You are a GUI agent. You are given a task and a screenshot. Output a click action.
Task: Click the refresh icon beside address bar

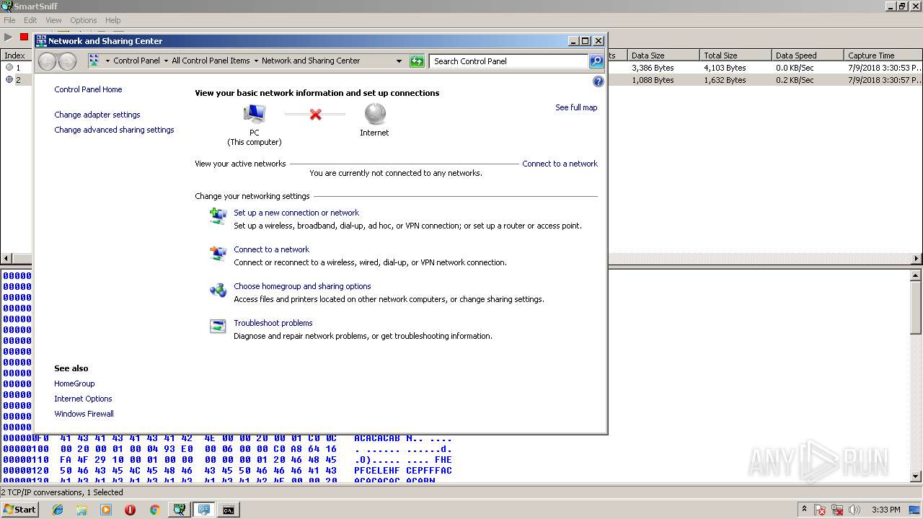pos(417,61)
